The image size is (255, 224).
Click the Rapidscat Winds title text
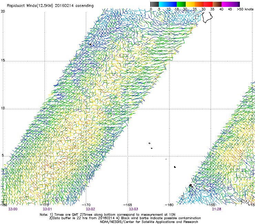pyautogui.click(x=50, y=6)
